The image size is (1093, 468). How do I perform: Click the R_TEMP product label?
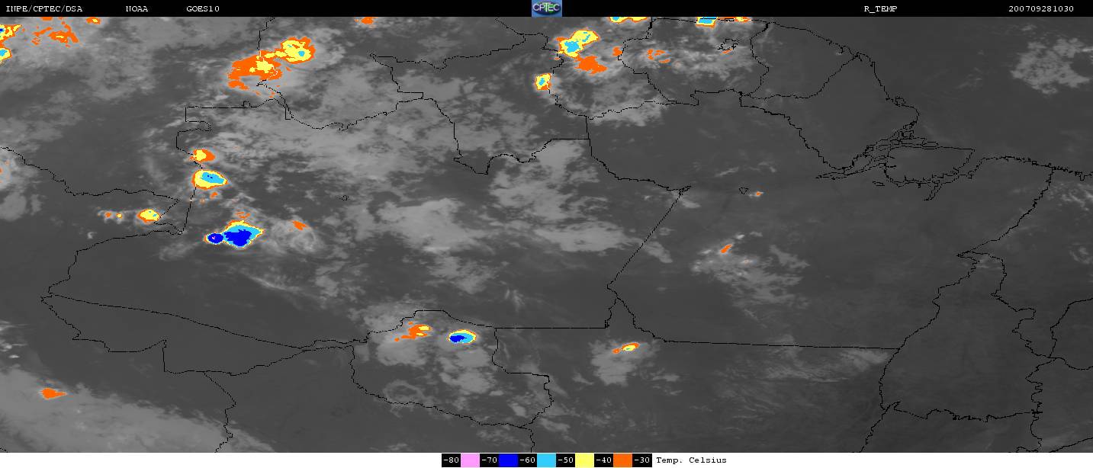coord(880,8)
